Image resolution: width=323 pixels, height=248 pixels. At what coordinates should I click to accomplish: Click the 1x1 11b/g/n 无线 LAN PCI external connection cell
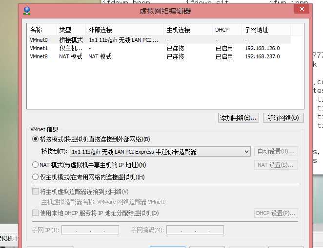[x=123, y=40]
